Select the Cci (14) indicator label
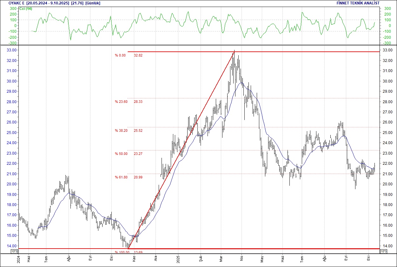Screen dimensions: 397x267 click(x=26, y=9)
